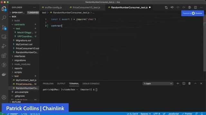206x115 pixels.
Task: Expand the Open Editors section
Action: point(18,12)
